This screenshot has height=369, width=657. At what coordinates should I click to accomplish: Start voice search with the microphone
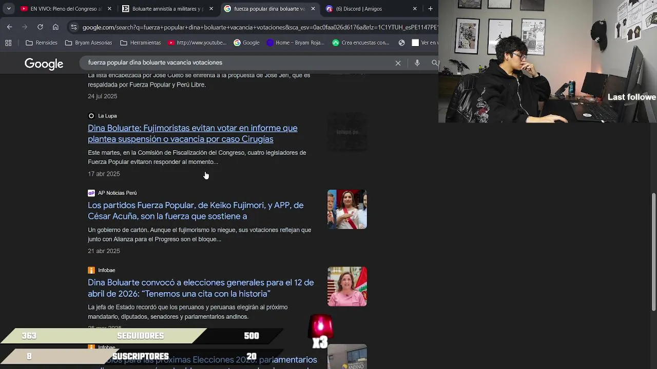pos(417,63)
